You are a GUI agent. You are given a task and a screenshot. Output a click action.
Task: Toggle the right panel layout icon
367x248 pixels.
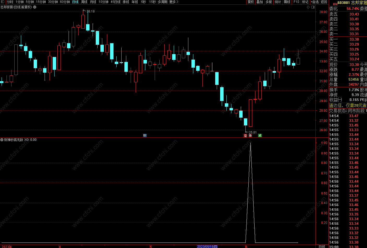pyautogui.click(x=313, y=7)
